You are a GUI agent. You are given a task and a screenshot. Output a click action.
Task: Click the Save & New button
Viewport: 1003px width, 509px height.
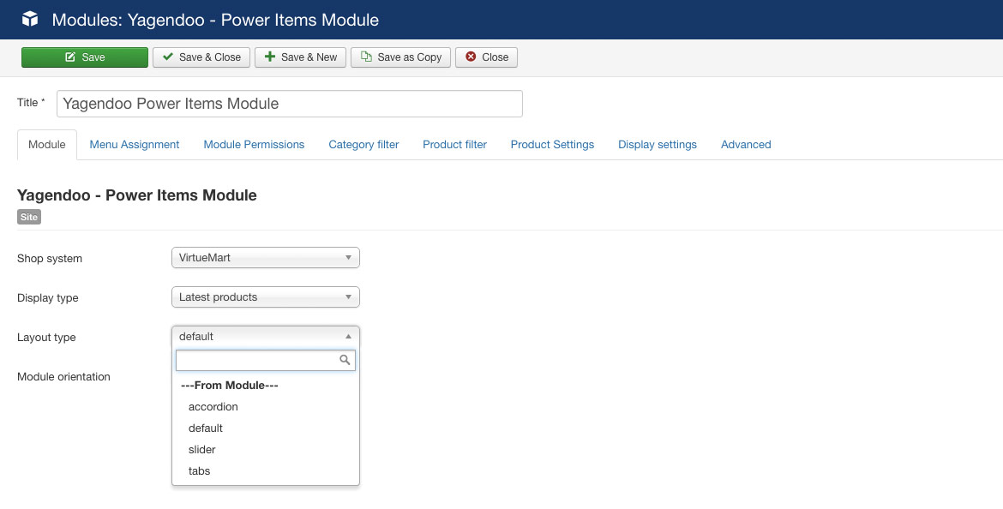point(301,57)
